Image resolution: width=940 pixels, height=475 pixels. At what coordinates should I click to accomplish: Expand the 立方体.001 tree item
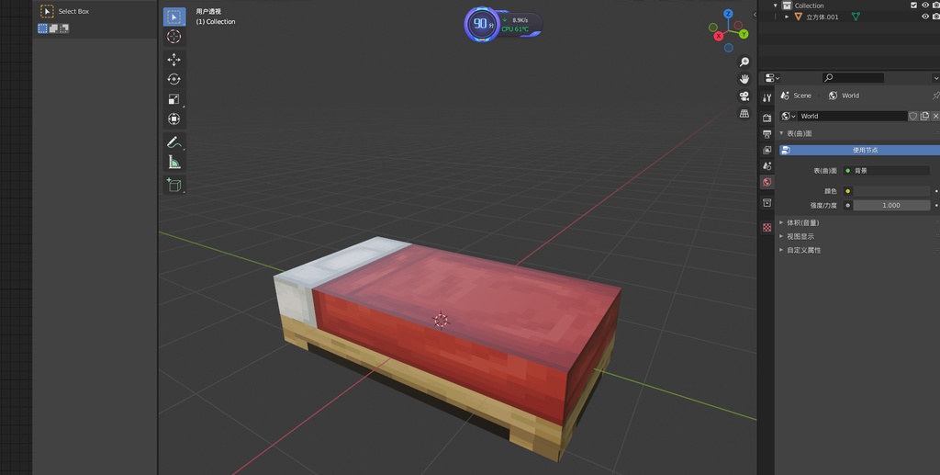787,17
